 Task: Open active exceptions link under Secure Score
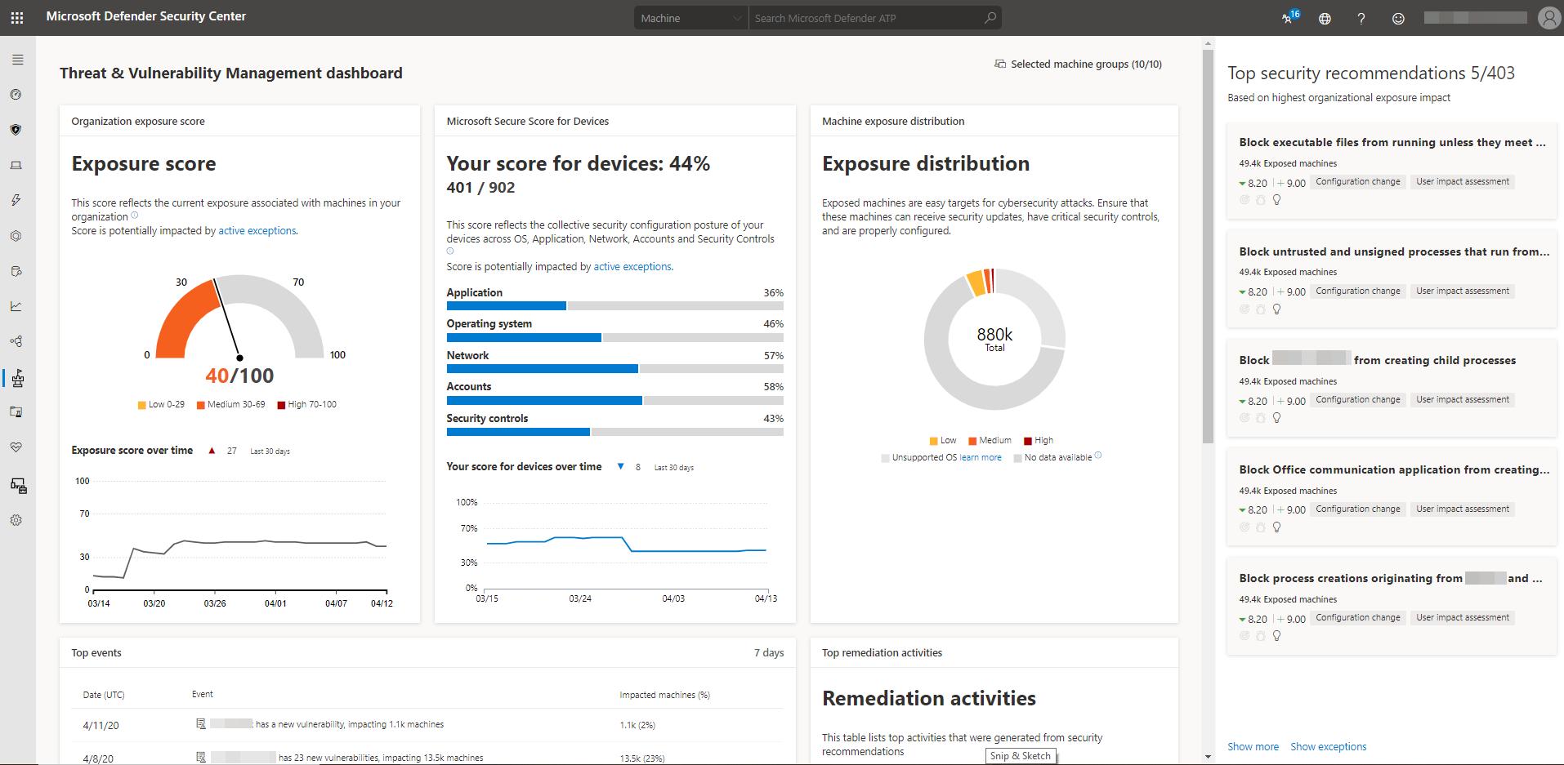[632, 267]
